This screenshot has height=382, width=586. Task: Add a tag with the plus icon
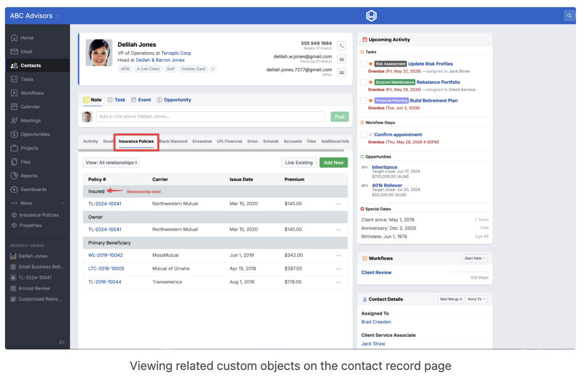(x=213, y=69)
